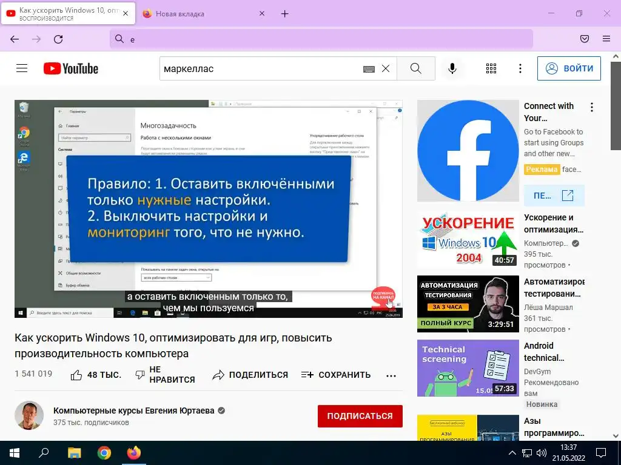Open the Автоматизированное тестирование video title

point(554,288)
